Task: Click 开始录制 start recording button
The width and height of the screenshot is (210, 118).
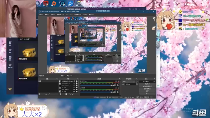Action: (x=147, y=84)
